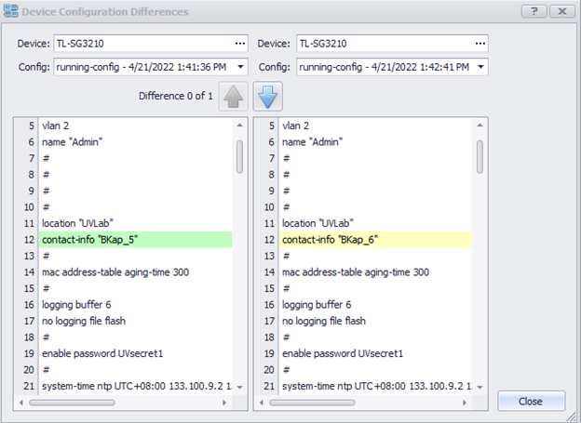Click the window icon in title bar
The height and width of the screenshot is (423, 581).
[x=11, y=12]
